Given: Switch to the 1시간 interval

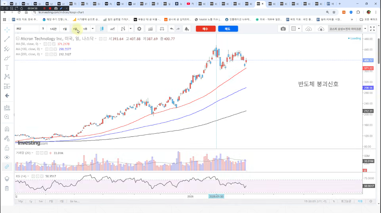Looking at the screenshot, I should (53, 29).
